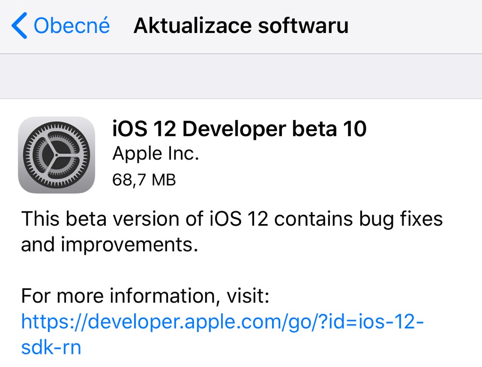Follow the 'sdk-rn' link continuation

point(51,348)
